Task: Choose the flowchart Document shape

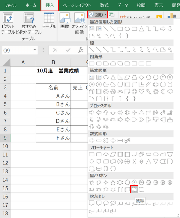Action: pyautogui.click(x=134, y=154)
